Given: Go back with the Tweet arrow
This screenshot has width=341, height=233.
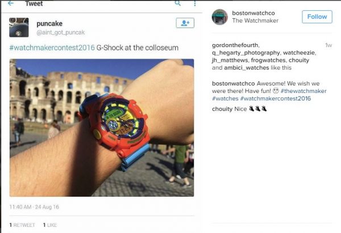Looking at the screenshot, I should tap(11, 3).
